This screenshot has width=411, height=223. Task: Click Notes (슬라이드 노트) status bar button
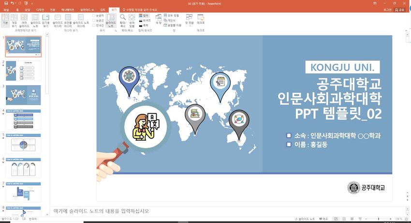[305, 219]
